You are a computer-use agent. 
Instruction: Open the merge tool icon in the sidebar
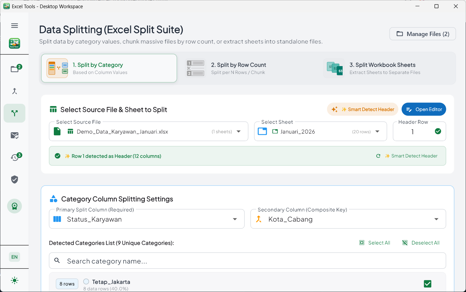point(14,91)
